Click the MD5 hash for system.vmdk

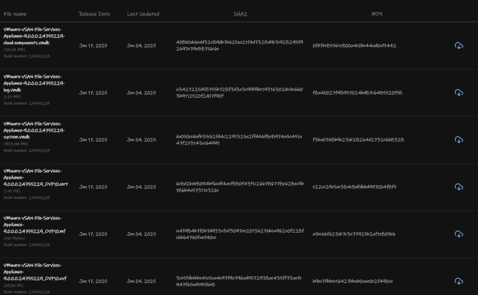pos(358,140)
